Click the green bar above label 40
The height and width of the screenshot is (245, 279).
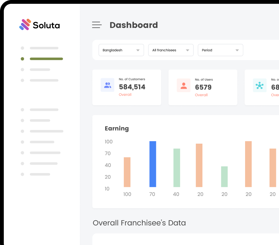tap(177, 168)
